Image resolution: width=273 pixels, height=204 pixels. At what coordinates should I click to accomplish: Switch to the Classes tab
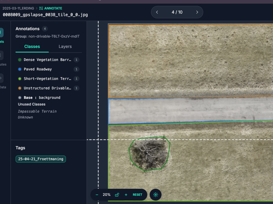click(x=32, y=47)
